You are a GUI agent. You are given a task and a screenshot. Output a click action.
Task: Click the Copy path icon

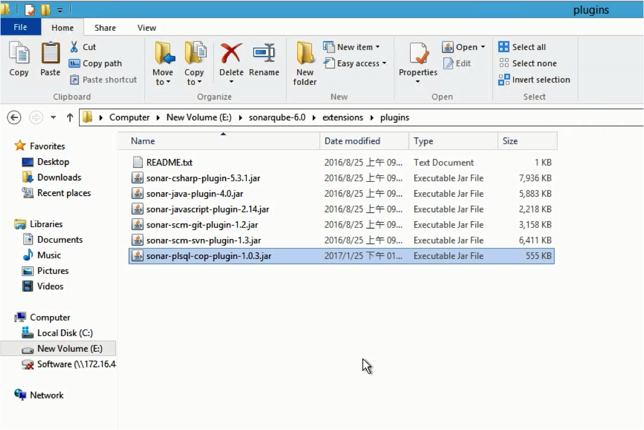click(74, 63)
